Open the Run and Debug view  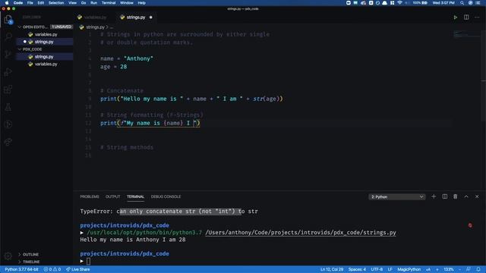8,72
